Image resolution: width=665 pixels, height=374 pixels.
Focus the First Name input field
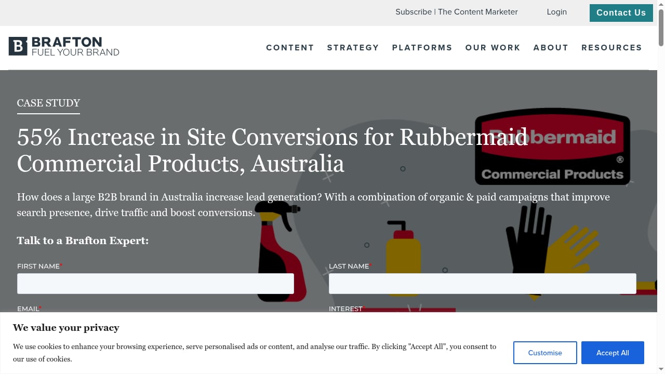[155, 284]
